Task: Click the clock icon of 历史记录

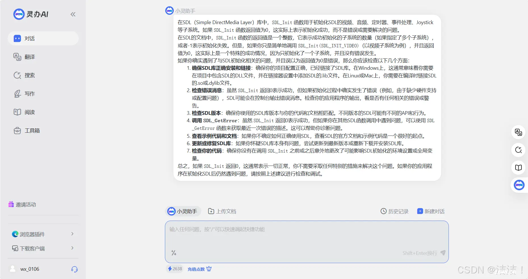Action: coord(384,211)
